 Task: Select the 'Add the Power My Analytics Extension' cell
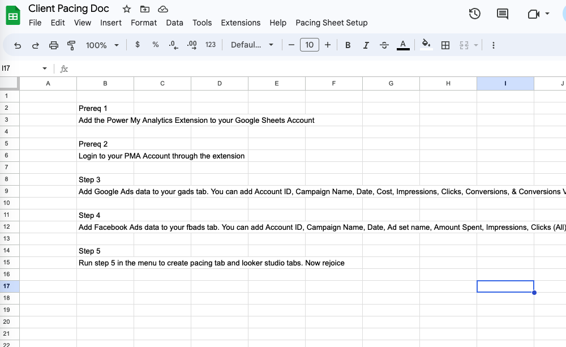pyautogui.click(x=196, y=120)
